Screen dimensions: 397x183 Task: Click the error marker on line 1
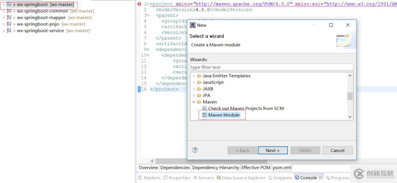pos(139,4)
